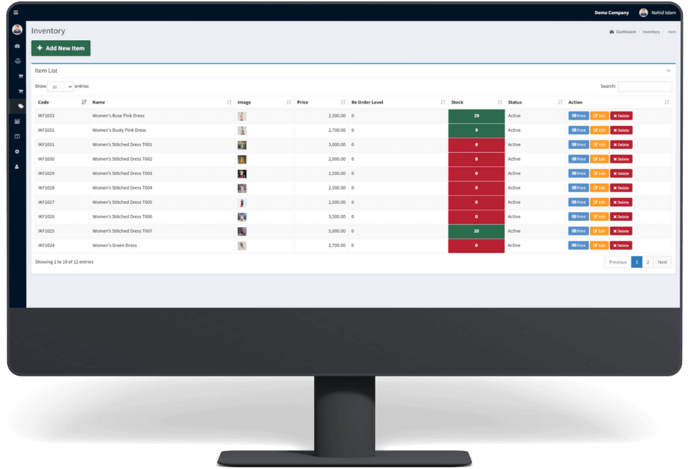Open the columns layout sidebar icon
The height and width of the screenshot is (469, 688).
17,136
